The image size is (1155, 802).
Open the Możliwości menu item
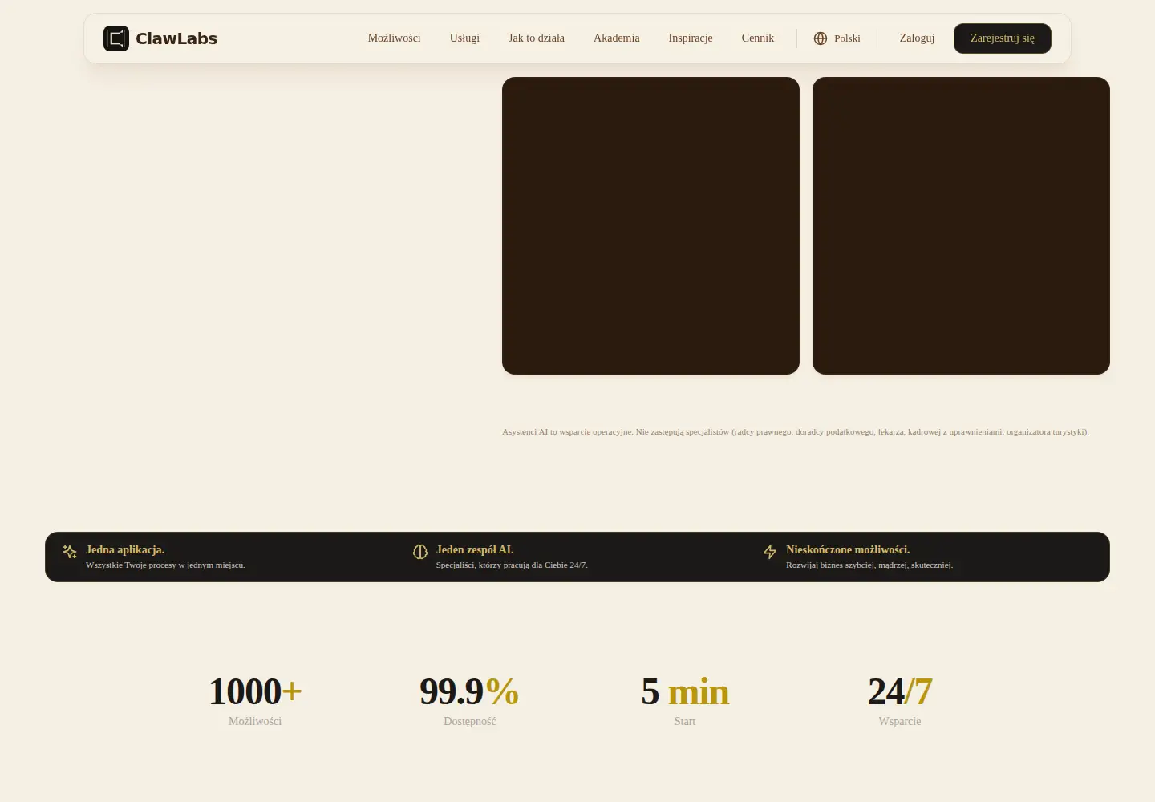394,38
